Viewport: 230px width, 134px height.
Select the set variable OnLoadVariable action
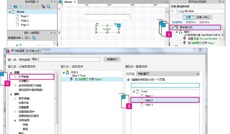point(202,39)
